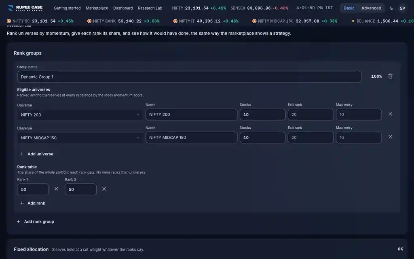
Task: Click the Fixed allocation heading
Action: 31,249
